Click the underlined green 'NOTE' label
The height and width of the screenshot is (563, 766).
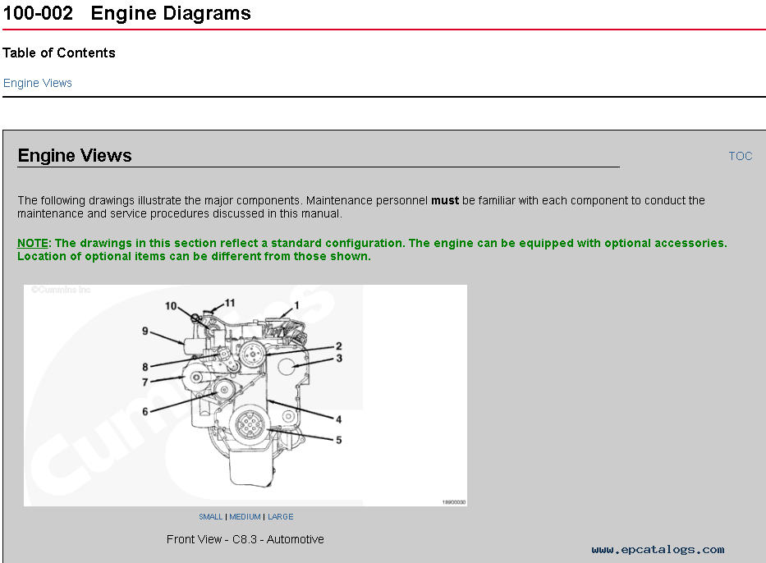point(33,243)
